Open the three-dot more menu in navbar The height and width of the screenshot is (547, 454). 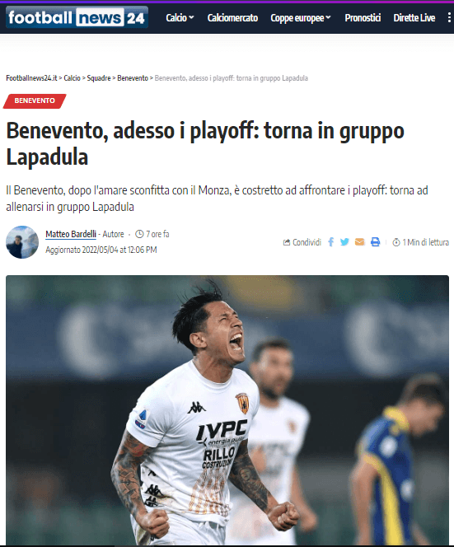(x=449, y=18)
